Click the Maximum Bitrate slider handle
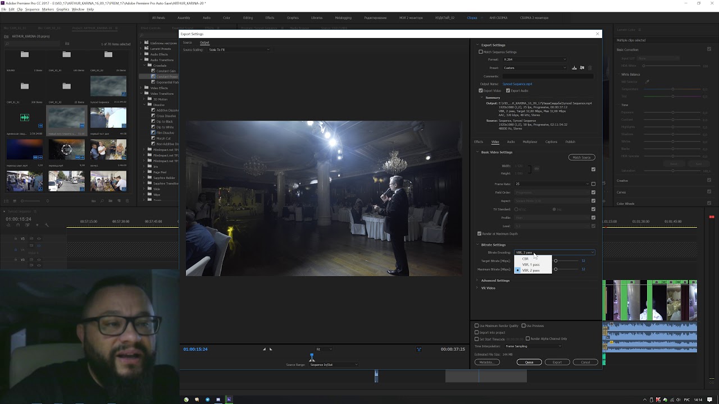719x404 pixels. (x=556, y=269)
